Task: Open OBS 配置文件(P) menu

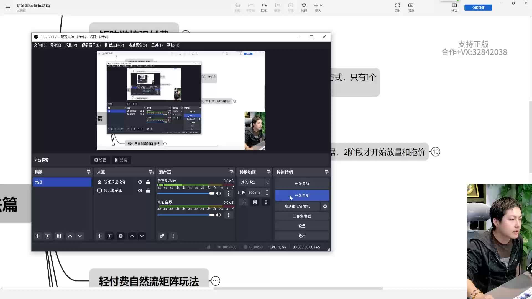Action: pyautogui.click(x=114, y=45)
